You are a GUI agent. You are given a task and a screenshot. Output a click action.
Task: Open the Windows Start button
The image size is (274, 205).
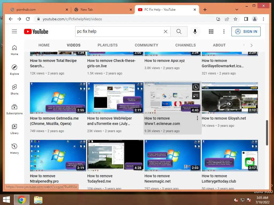(6, 200)
